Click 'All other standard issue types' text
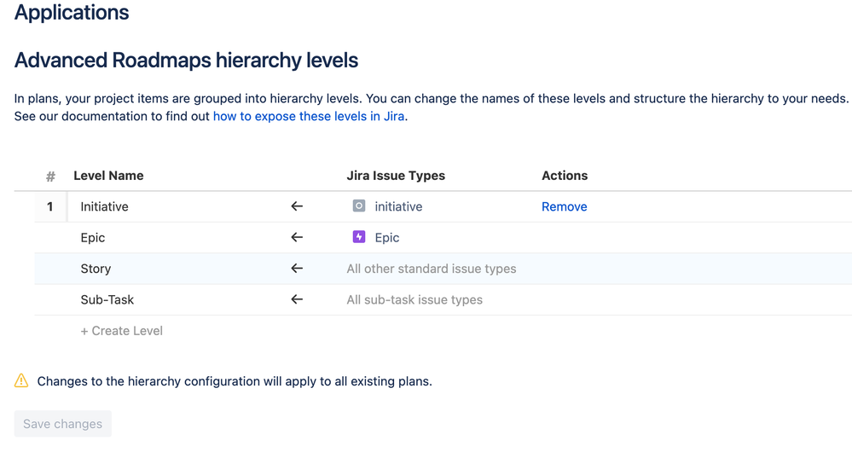This screenshot has height=452, width=852. pos(432,269)
